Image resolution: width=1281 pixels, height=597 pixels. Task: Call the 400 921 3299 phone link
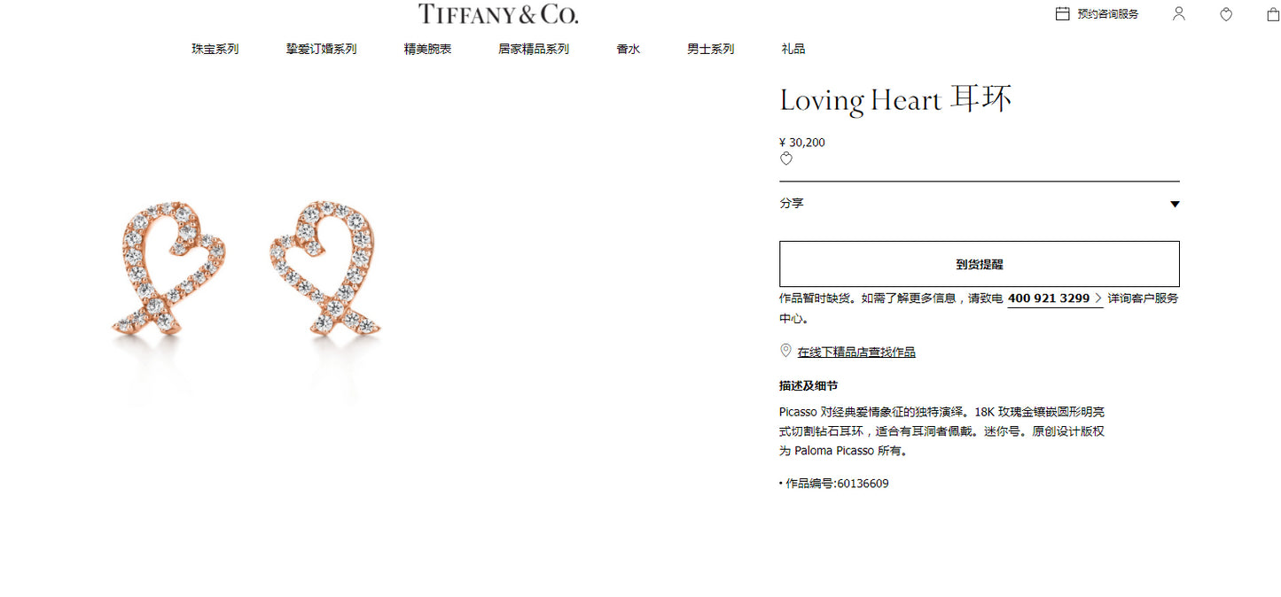(1049, 298)
